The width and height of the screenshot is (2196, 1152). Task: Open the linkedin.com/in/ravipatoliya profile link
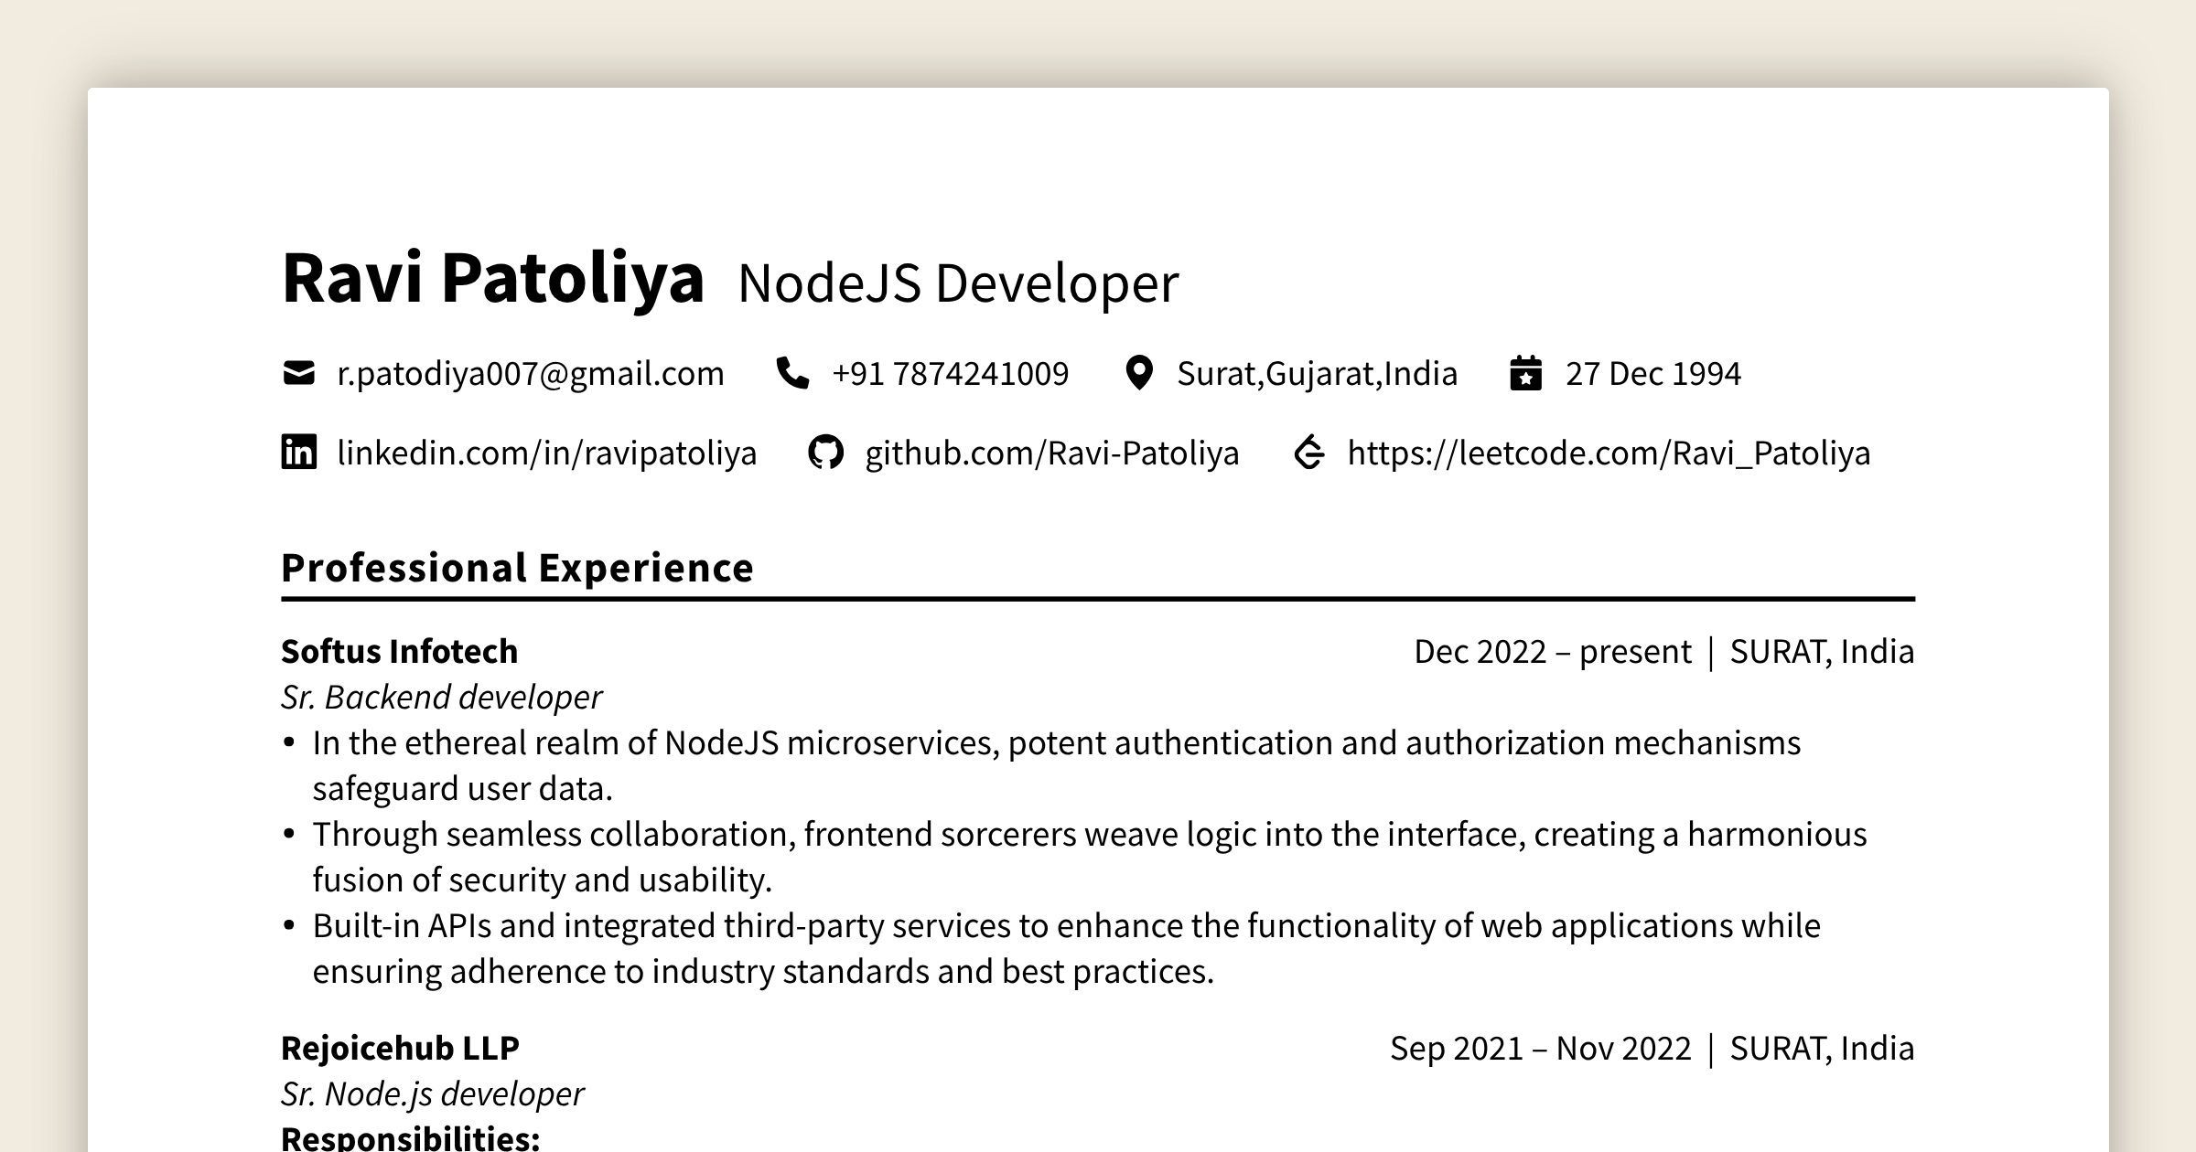[546, 452]
